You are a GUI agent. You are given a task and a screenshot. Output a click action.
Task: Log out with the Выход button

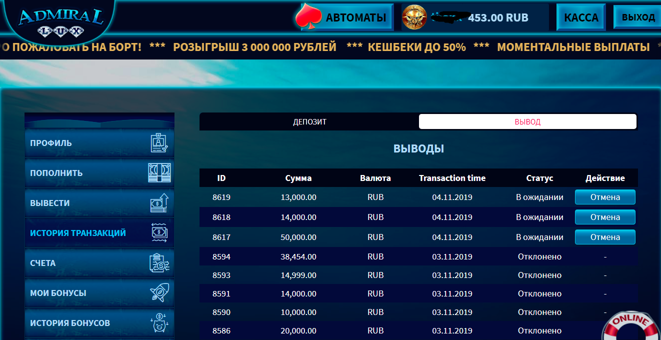point(638,17)
